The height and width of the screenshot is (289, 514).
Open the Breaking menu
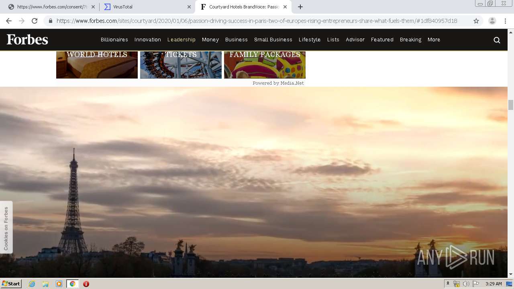(x=410, y=40)
